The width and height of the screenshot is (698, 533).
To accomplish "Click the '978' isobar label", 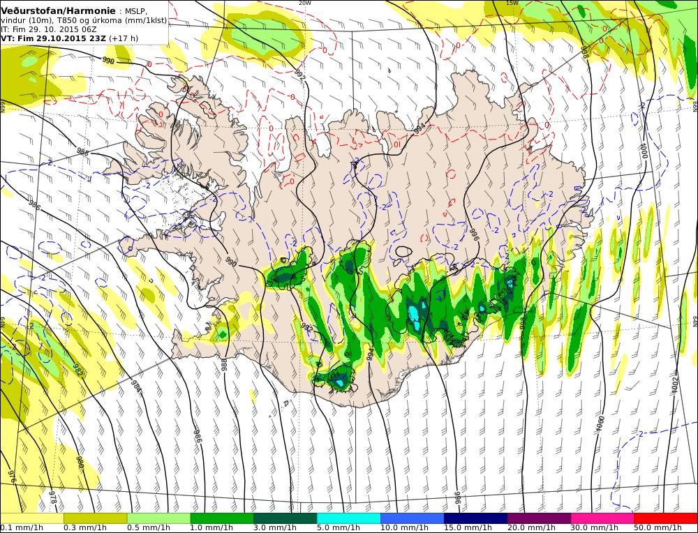I will tap(52, 497).
